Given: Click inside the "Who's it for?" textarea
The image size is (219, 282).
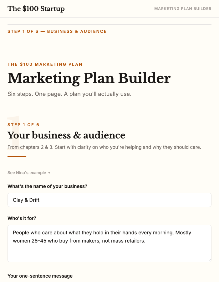Looking at the screenshot, I should [x=109, y=243].
